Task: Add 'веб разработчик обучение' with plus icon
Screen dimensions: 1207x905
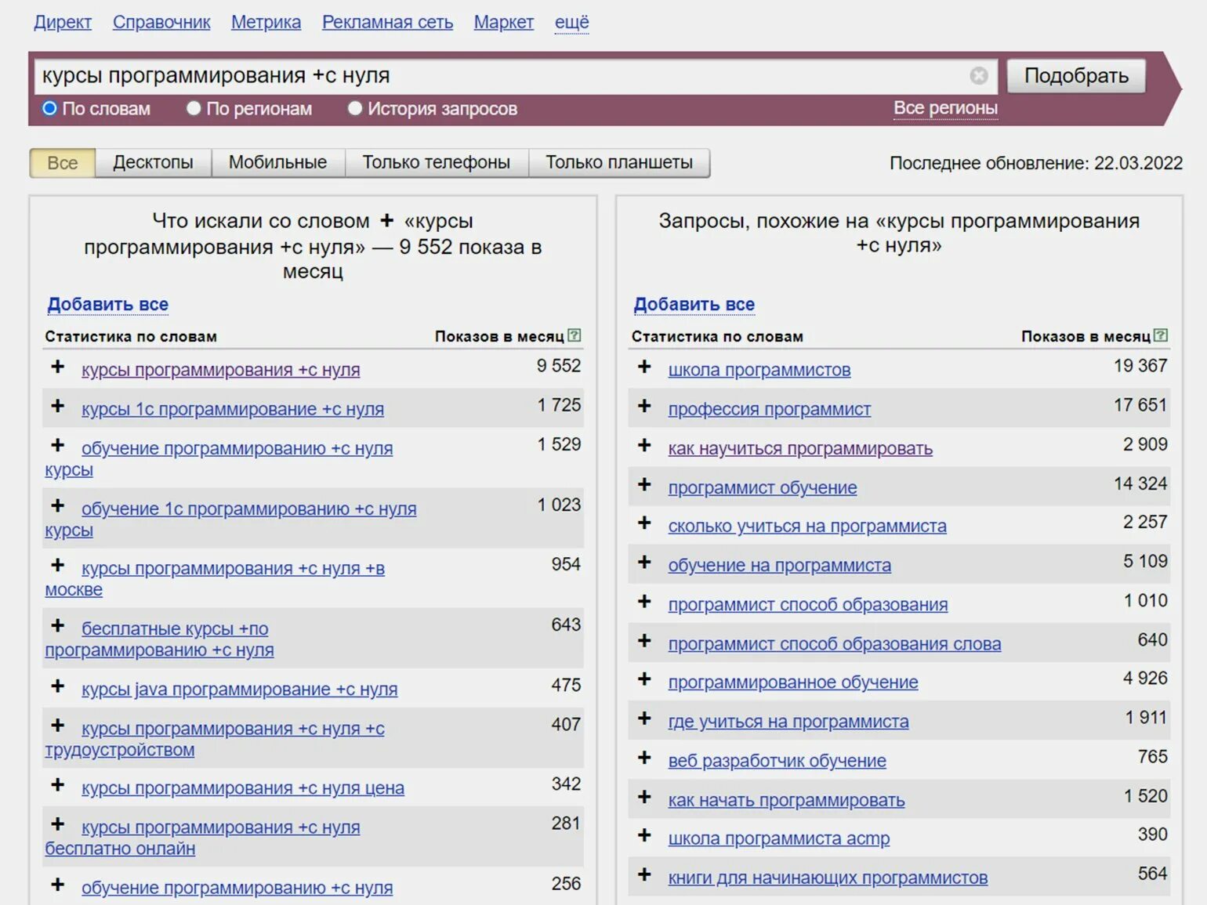Action: pos(644,757)
